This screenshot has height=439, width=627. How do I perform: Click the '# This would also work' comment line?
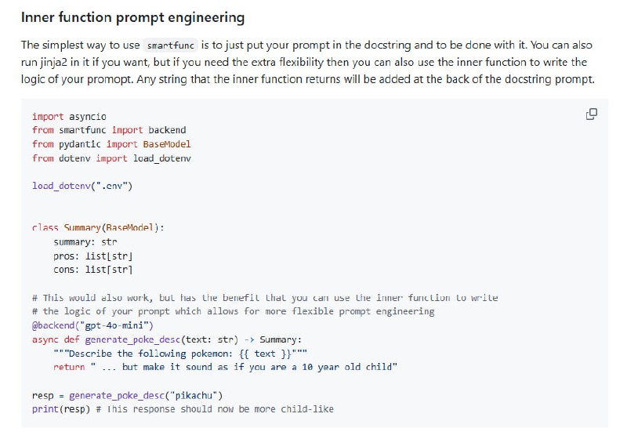(265, 298)
